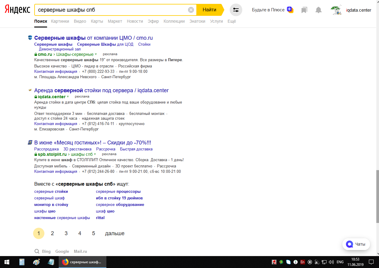The height and width of the screenshot is (268, 379).
Task: Open the network tray icon
Action: coord(324,262)
